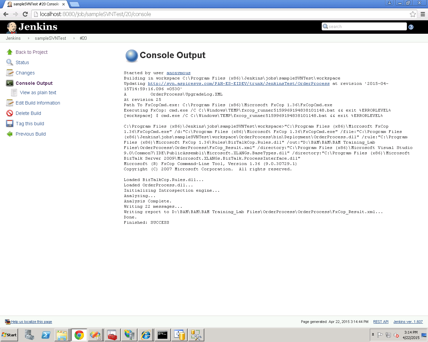Click the View as plain text document icon
428x342 pixels.
click(x=14, y=93)
